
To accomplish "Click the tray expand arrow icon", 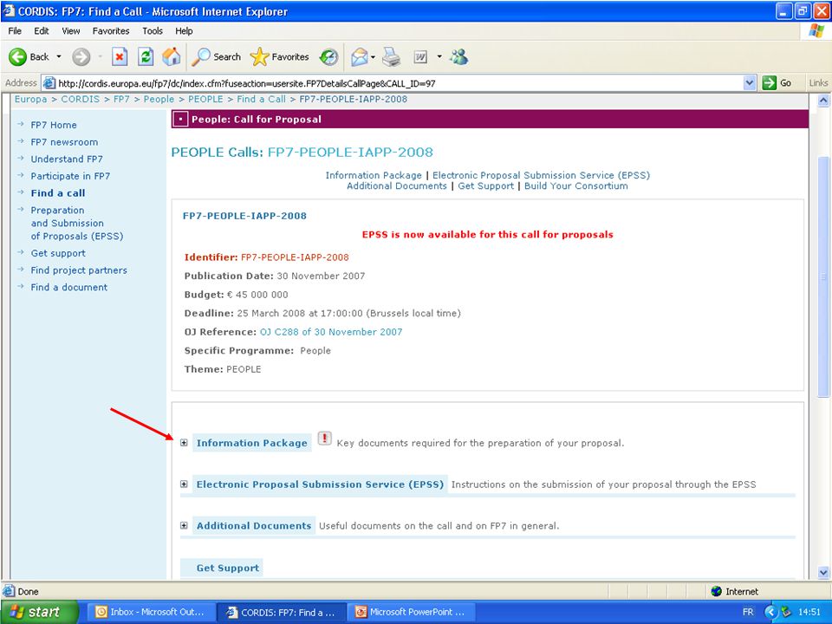I will pos(770,612).
